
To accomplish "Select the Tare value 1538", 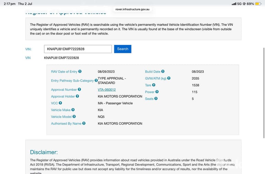I will point(195,85).
